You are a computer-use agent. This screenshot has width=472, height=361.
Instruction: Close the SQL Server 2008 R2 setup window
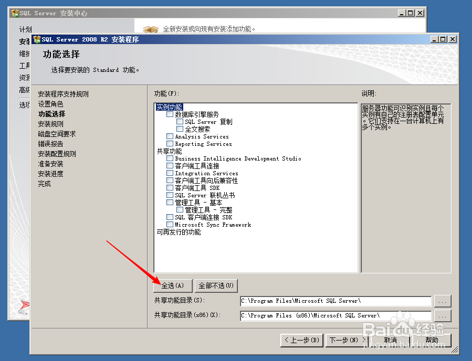pos(453,39)
